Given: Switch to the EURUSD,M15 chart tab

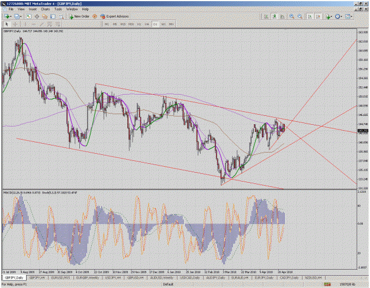Looking at the screenshot, I should (60, 277).
